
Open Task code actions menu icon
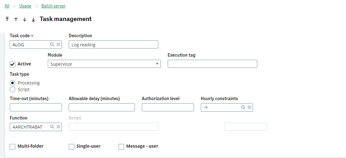click(58, 44)
